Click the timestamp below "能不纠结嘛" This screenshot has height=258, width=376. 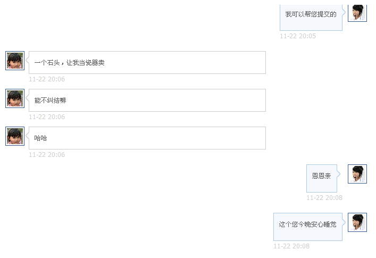pos(47,117)
